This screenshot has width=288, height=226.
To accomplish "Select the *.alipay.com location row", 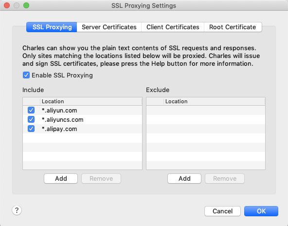I will pyautogui.click(x=83, y=129).
